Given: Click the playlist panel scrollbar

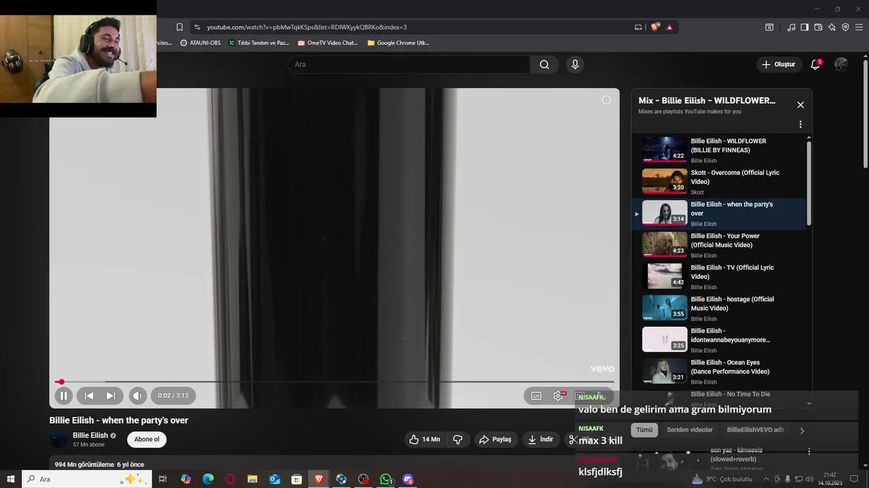Looking at the screenshot, I should tap(809, 183).
